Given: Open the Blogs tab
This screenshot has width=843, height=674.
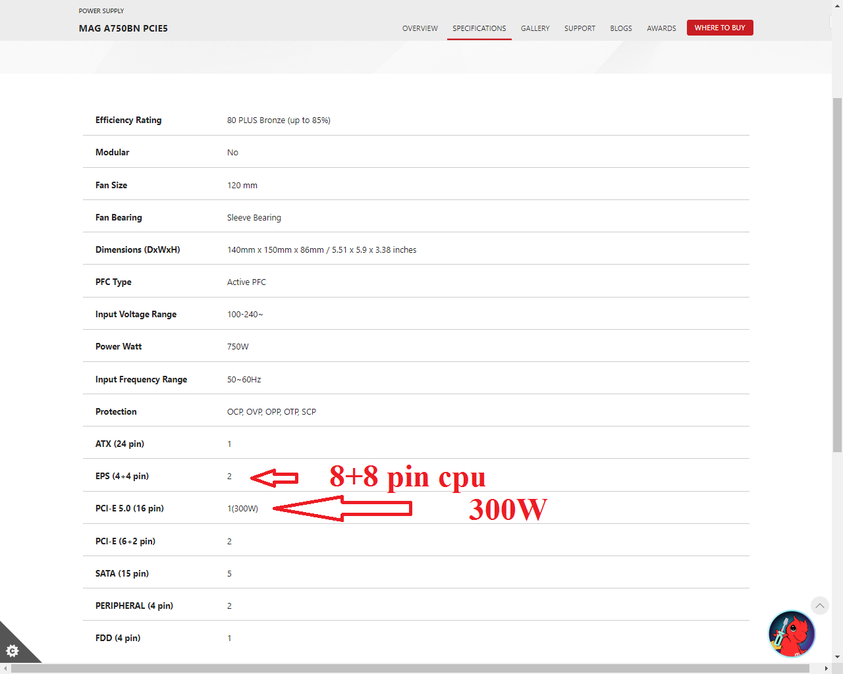Looking at the screenshot, I should [620, 28].
